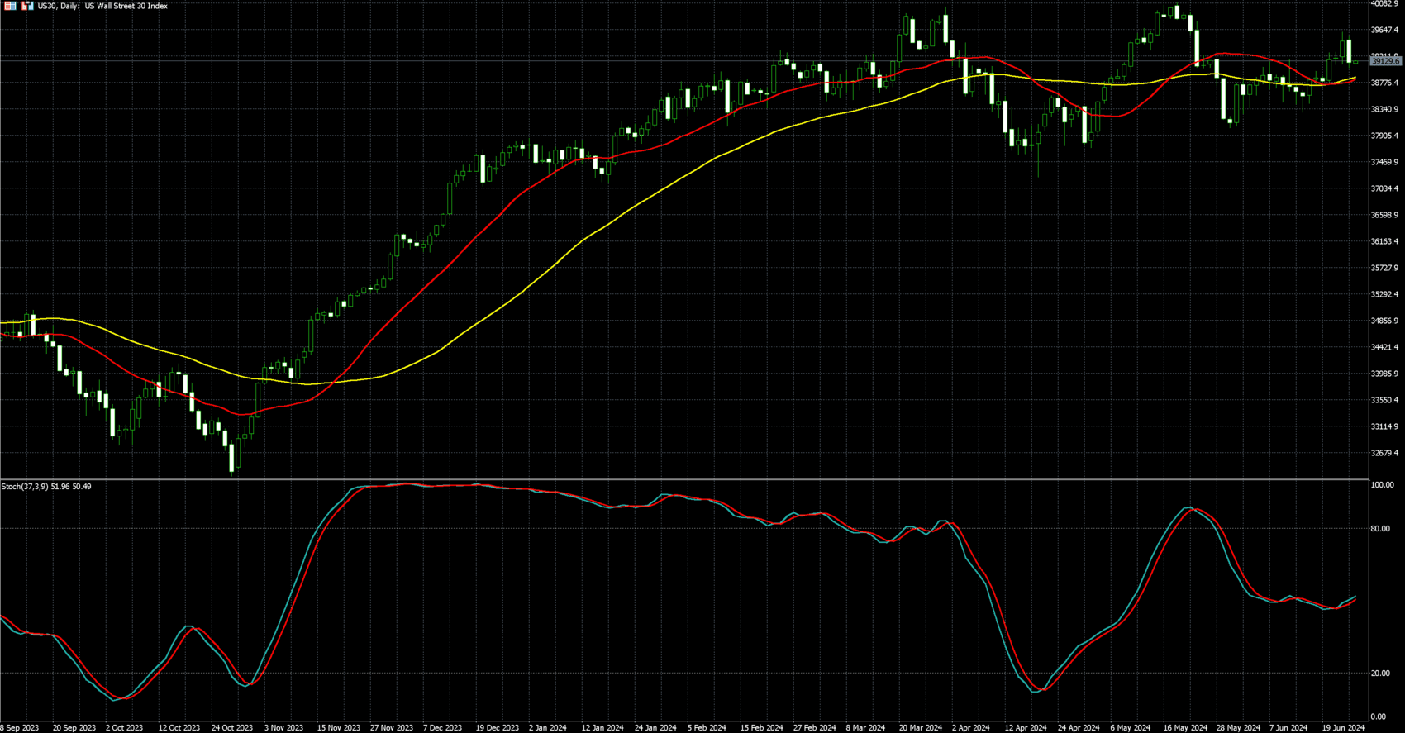Select the 2 Jan 2024 date marker
The image size is (1405, 733).
coord(548,728)
